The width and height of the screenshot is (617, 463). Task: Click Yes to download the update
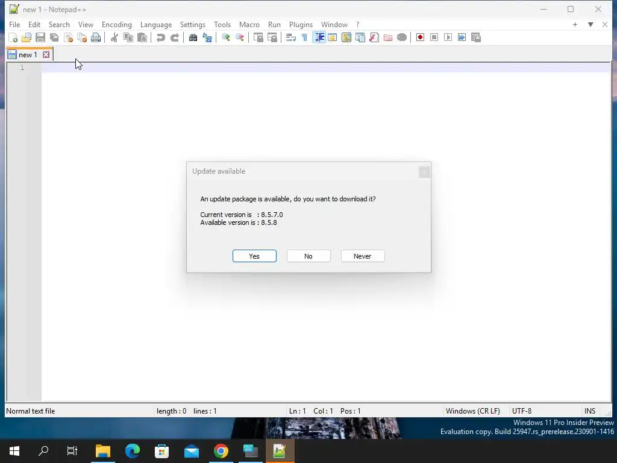[x=254, y=256]
